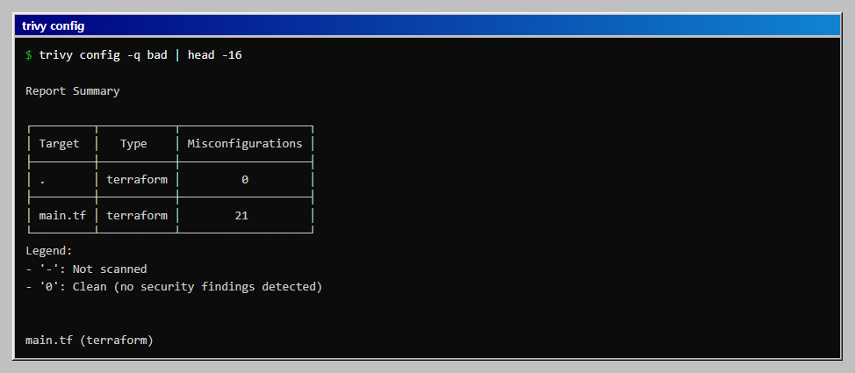
Task: Click the green dollar prompt symbol
Action: coord(28,55)
